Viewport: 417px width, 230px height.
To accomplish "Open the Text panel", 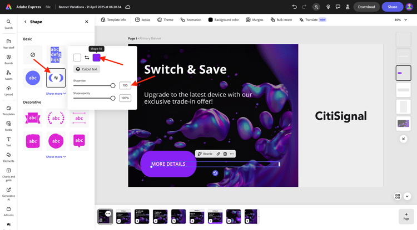I will pos(8,141).
